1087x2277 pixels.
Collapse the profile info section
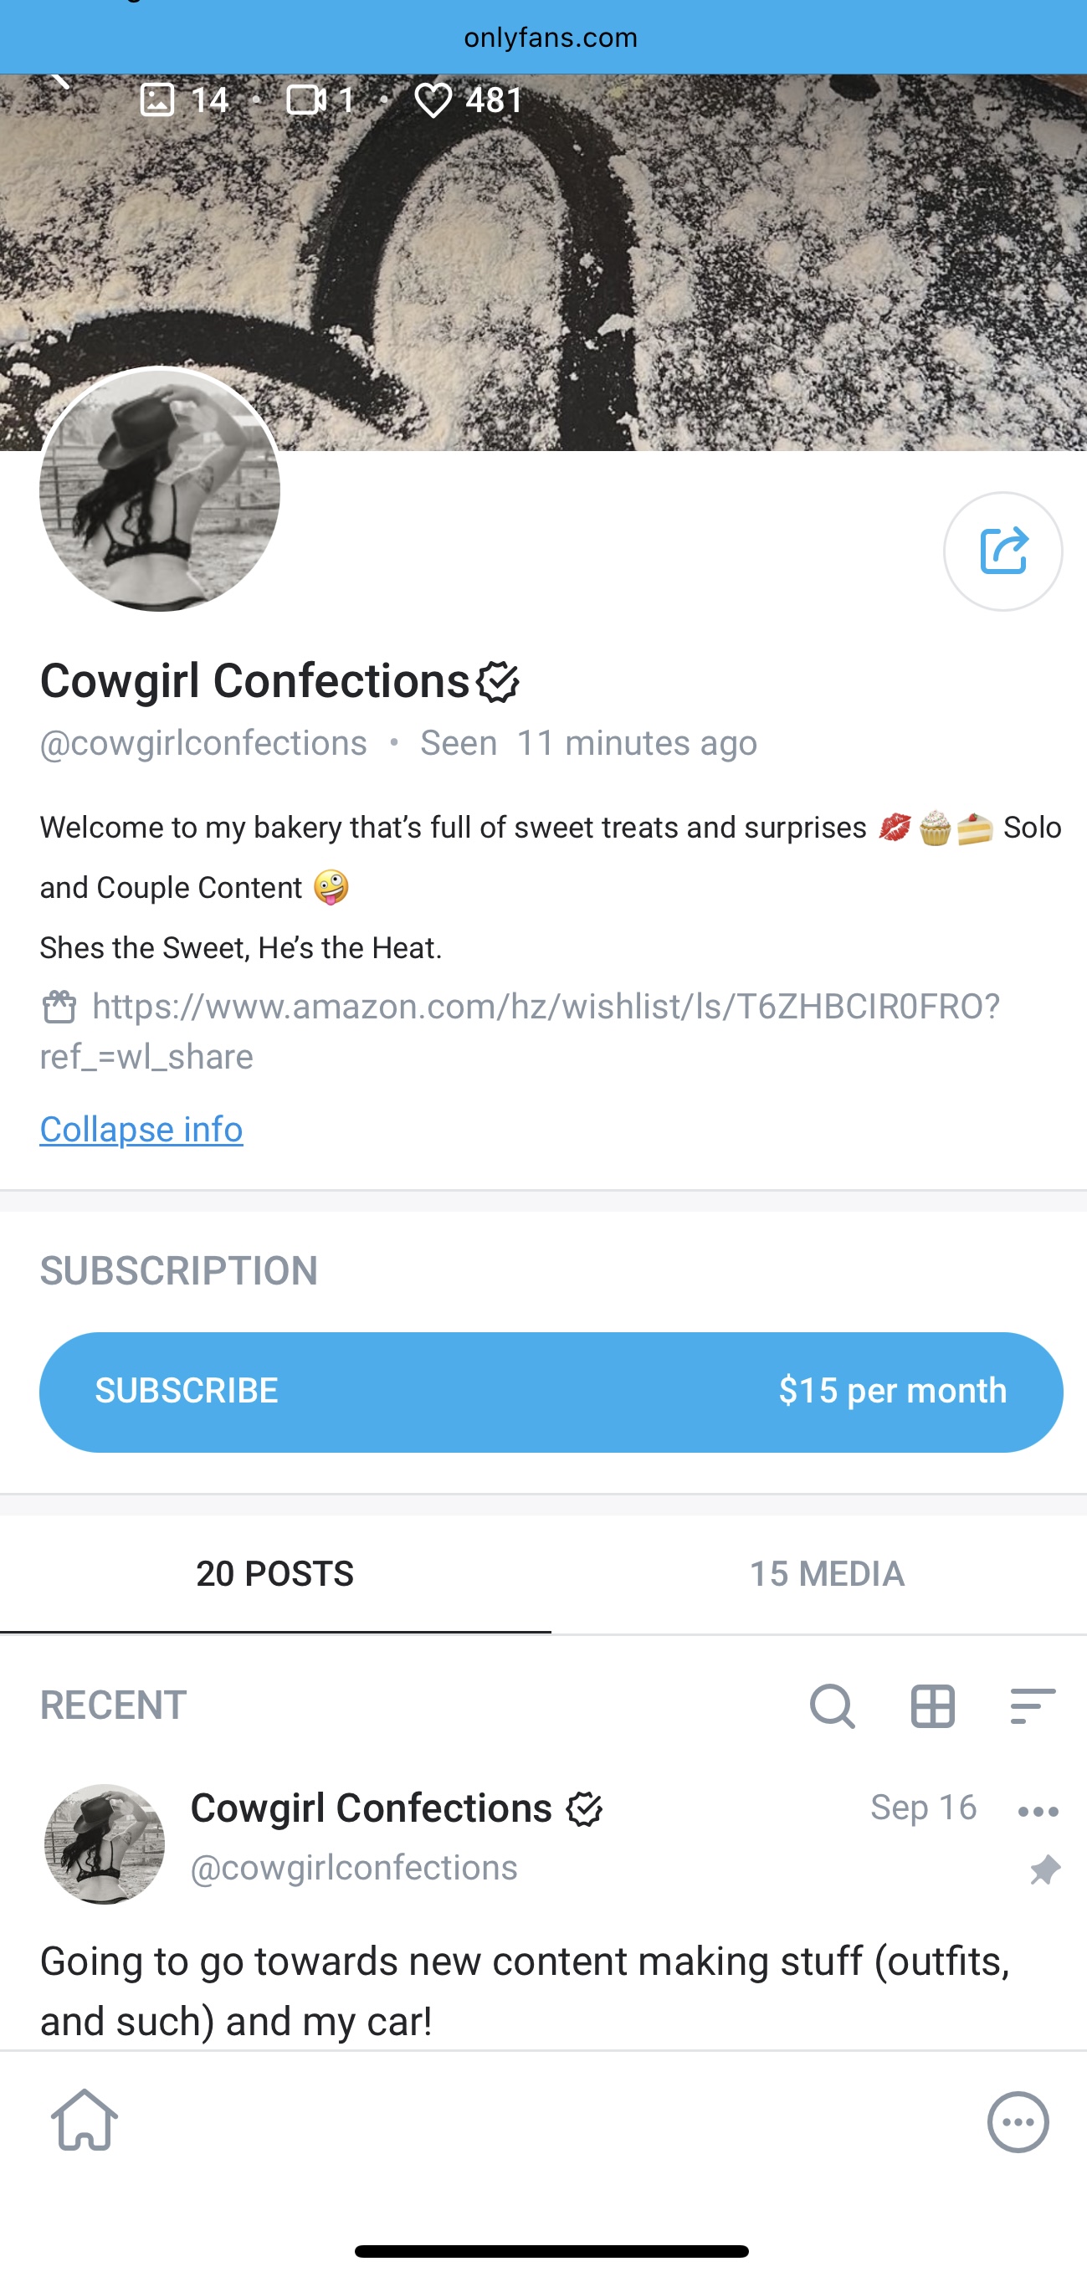tap(141, 1129)
